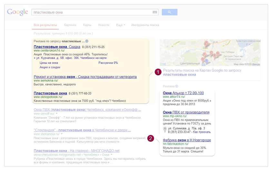Click the numbered callout marker 2

(x=150, y=139)
